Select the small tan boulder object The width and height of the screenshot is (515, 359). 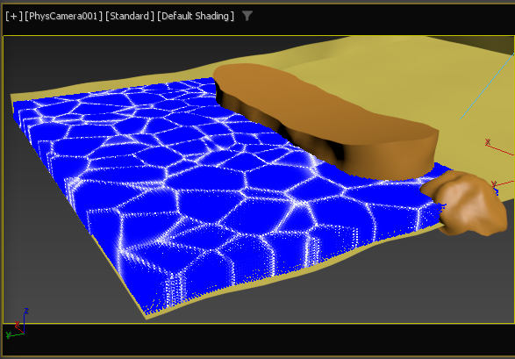pos(467,204)
